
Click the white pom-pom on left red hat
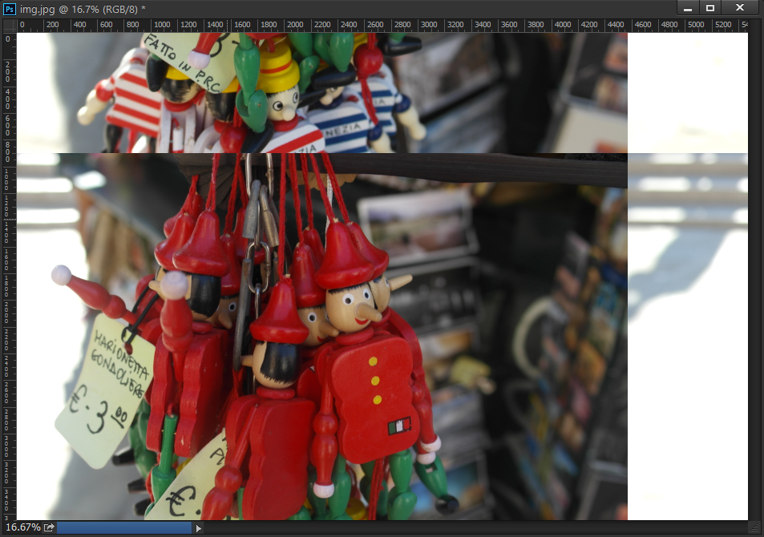point(61,275)
